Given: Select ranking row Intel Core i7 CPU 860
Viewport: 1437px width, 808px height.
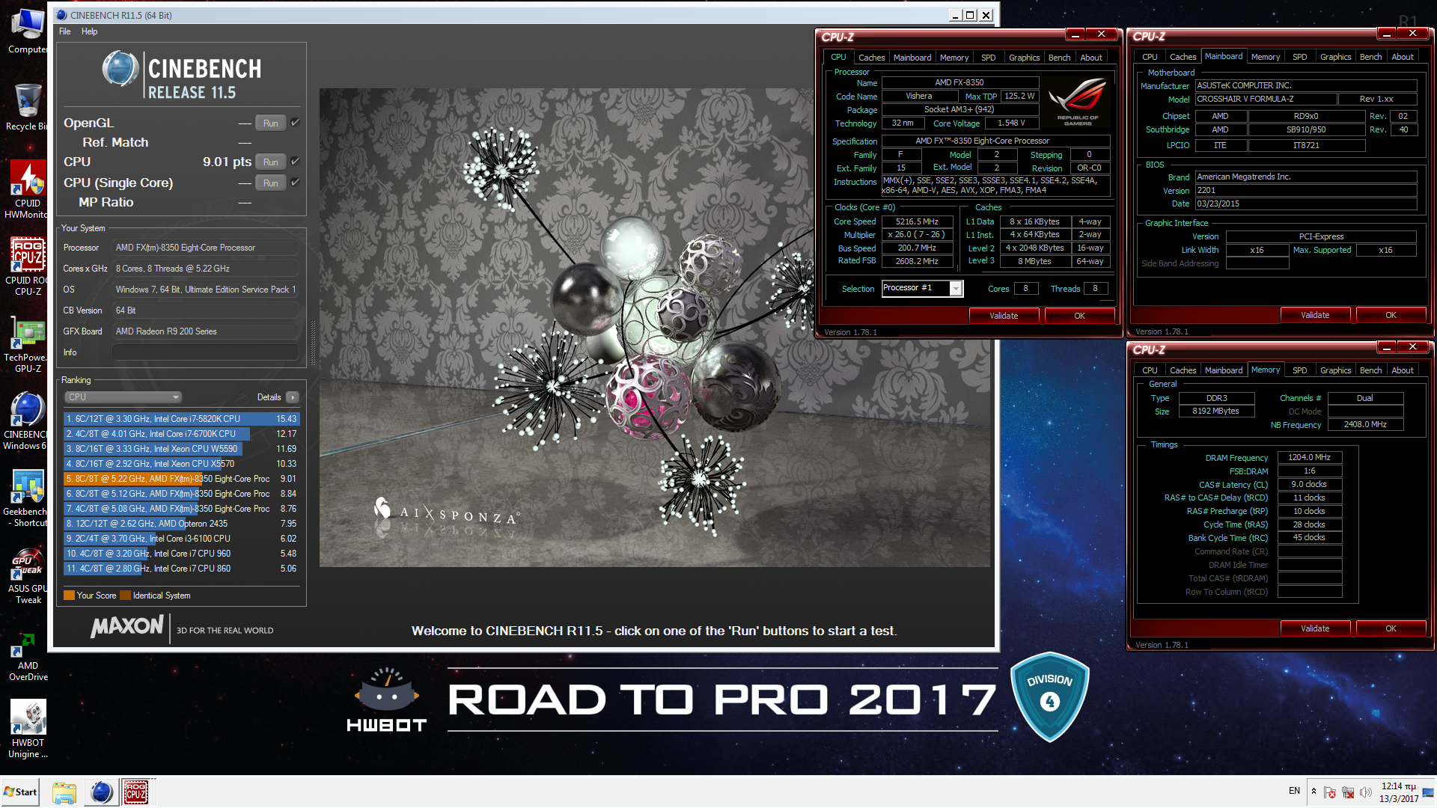Looking at the screenshot, I should (181, 569).
